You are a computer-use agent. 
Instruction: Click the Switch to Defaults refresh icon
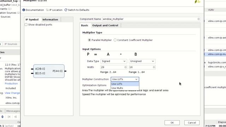[66, 10]
